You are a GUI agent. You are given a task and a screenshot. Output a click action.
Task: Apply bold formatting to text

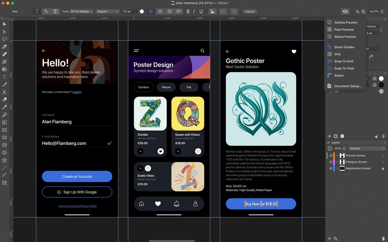point(188,11)
